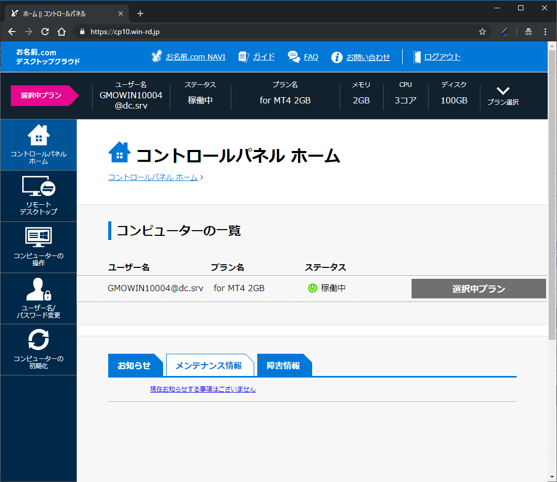Select the ホーム || コントロールパネル browser tab
Screen dimensions: 557x482
(x=66, y=13)
